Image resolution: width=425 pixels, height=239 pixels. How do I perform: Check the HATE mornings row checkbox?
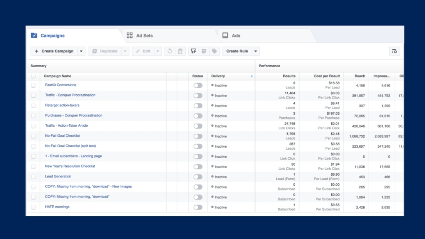(33, 207)
